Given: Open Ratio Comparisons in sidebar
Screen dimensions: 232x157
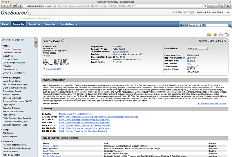Looking at the screenshot, I should click(11, 155).
